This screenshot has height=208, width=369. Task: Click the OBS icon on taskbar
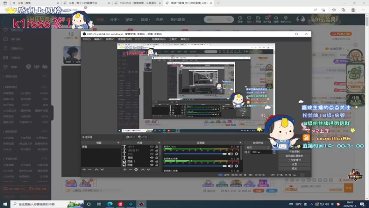(x=141, y=204)
